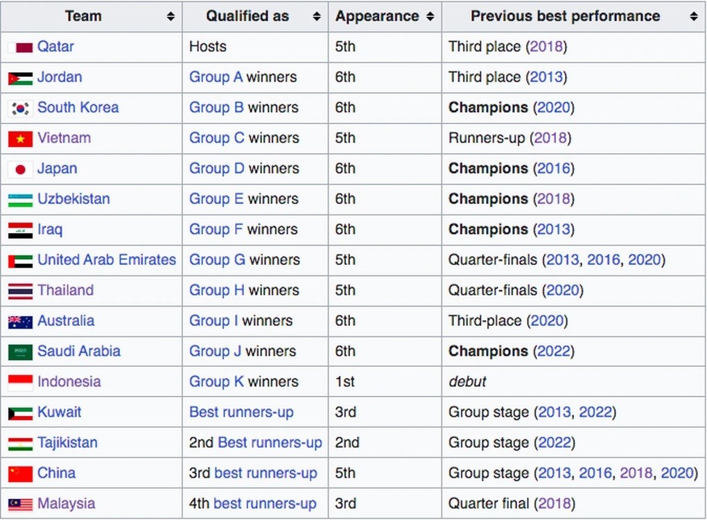Click the Qatar flag icon

(x=20, y=47)
